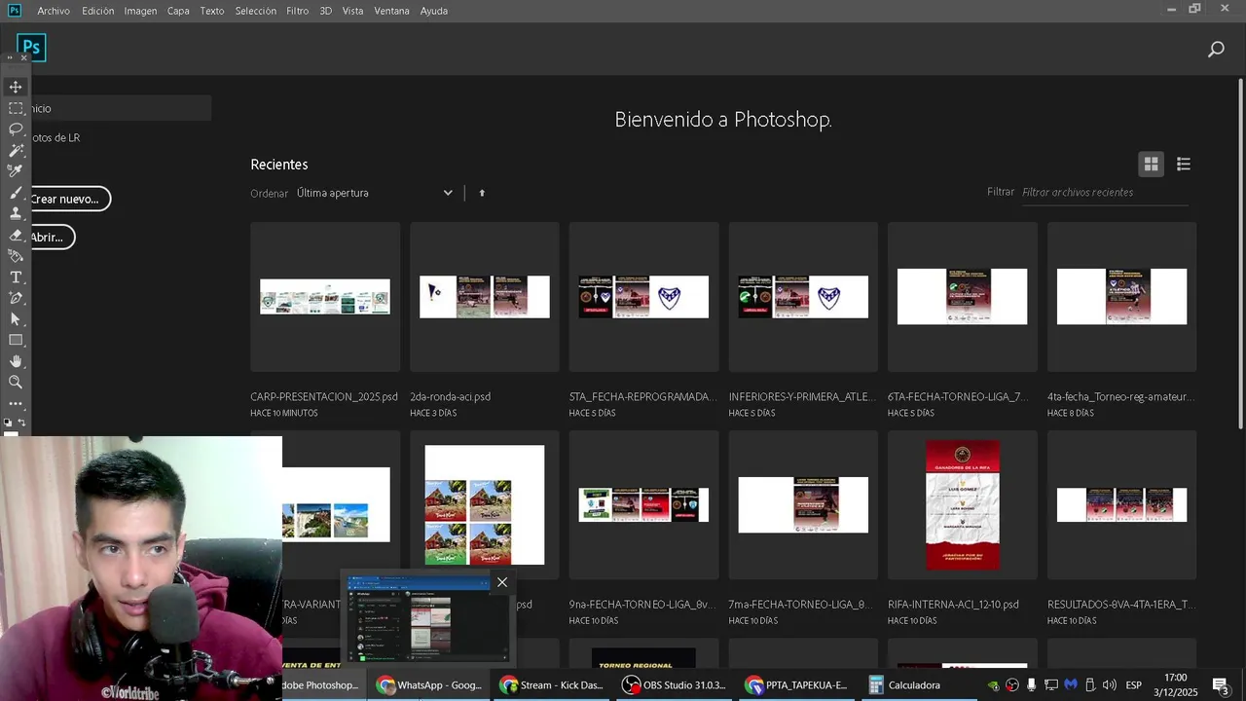The image size is (1246, 701).
Task: Select the Brush tool
Action: (x=16, y=193)
